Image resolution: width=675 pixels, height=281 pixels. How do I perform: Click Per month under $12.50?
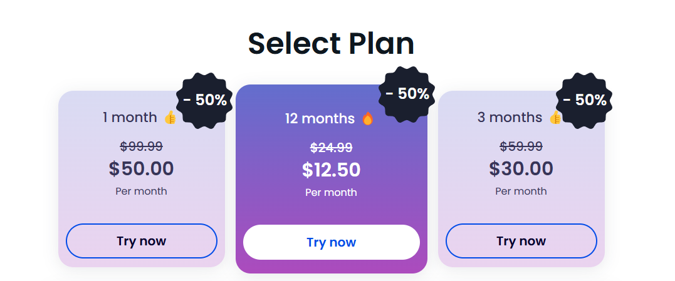click(331, 193)
